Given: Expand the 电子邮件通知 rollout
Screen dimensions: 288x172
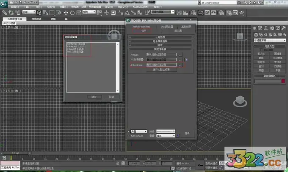Looking at the screenshot, I should click(x=160, y=41).
